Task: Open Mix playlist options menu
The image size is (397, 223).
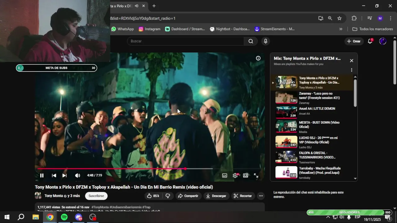Action: pyautogui.click(x=351, y=70)
